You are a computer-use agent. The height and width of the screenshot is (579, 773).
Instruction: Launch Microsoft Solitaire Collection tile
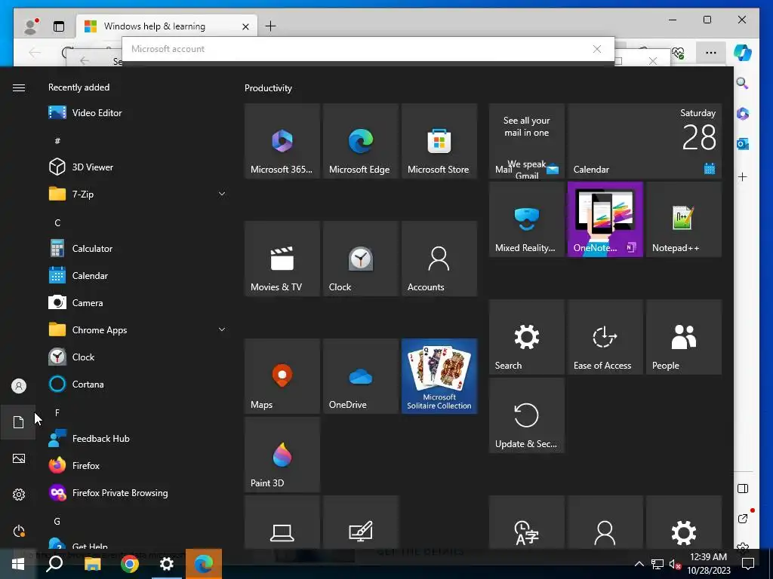pos(439,376)
